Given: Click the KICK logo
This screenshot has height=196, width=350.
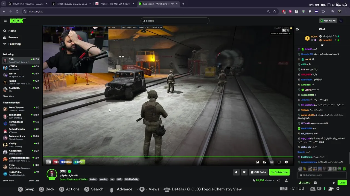Looking at the screenshot, I should 18,21.
